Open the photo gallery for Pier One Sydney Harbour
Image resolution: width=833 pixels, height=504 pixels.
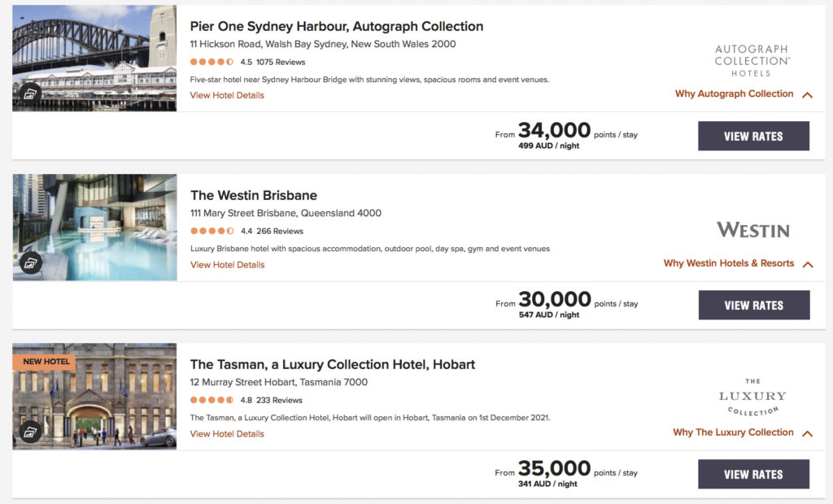pos(31,93)
